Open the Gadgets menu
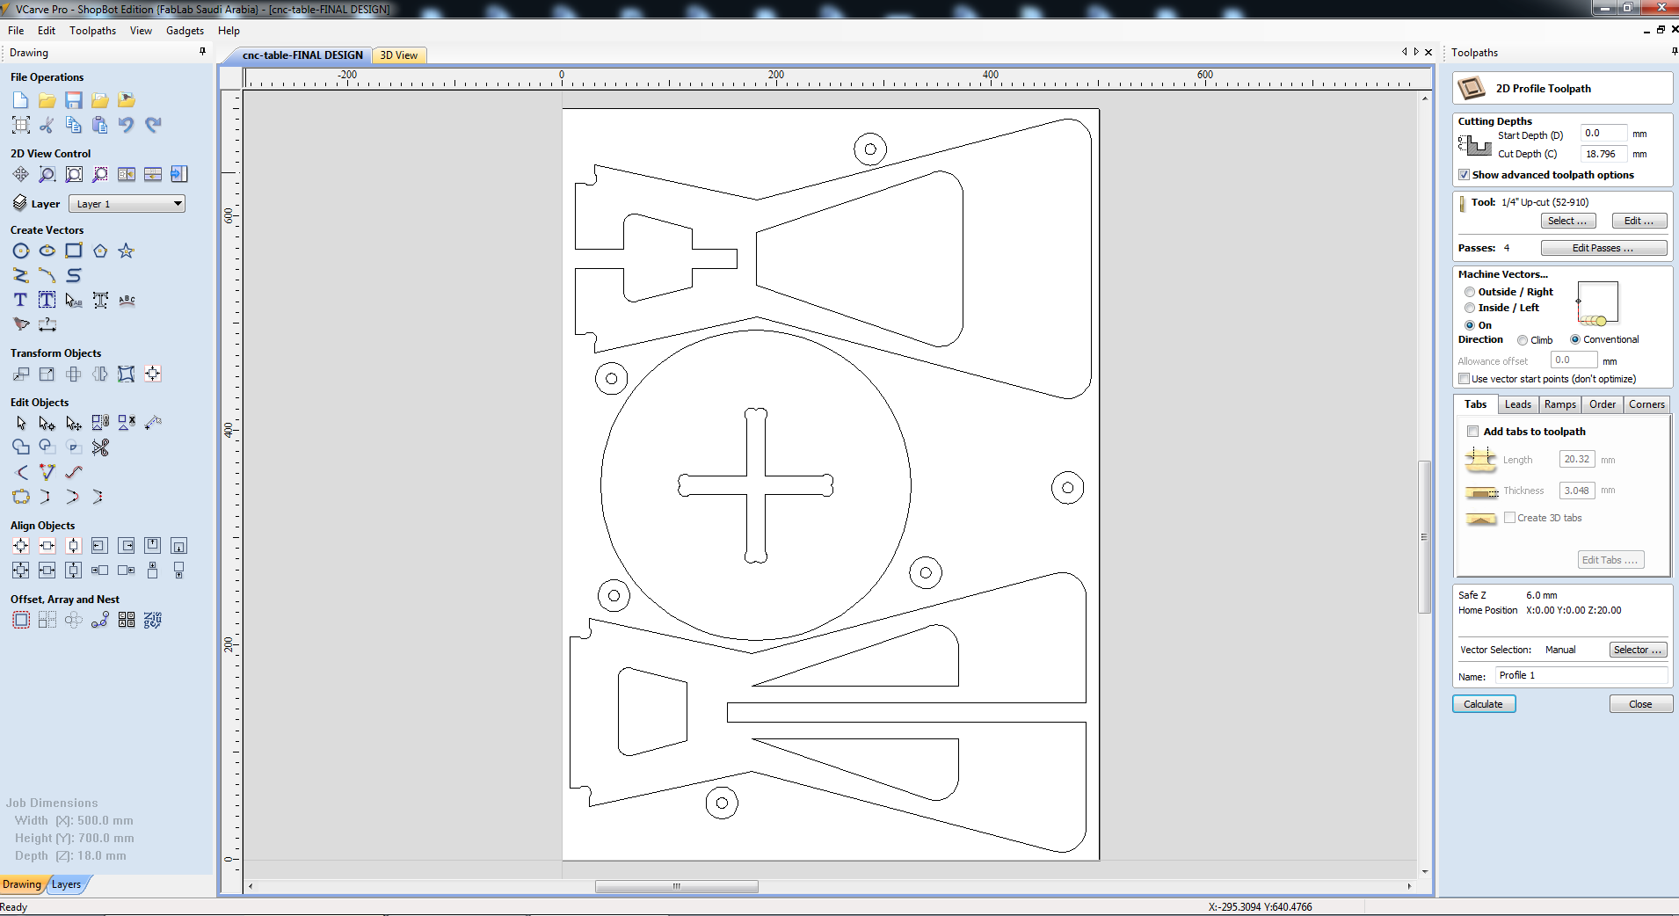 point(185,31)
